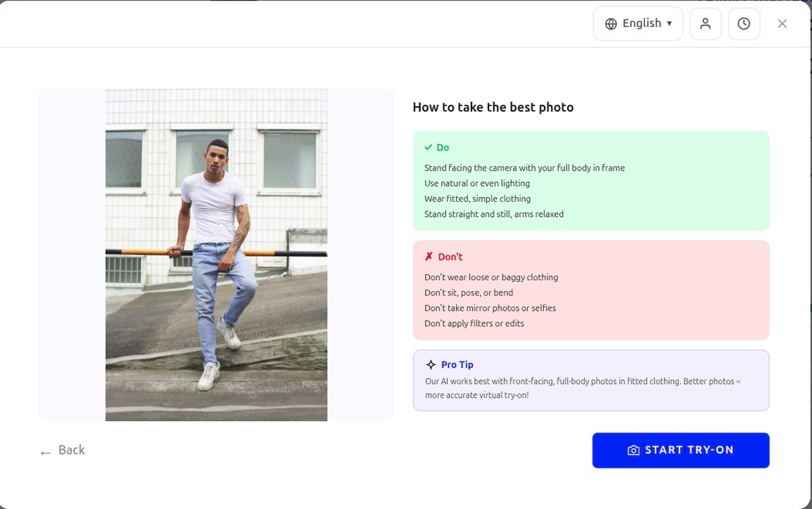Viewport: 812px width, 509px height.
Task: Open the user profile icon
Action: pos(705,23)
